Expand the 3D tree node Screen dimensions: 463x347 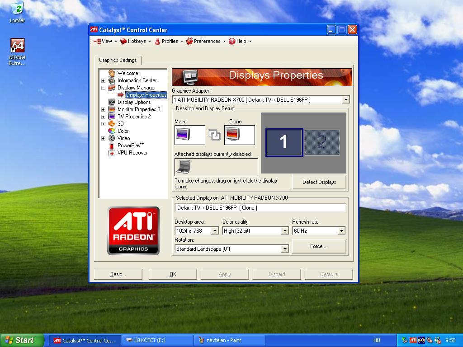pos(103,124)
